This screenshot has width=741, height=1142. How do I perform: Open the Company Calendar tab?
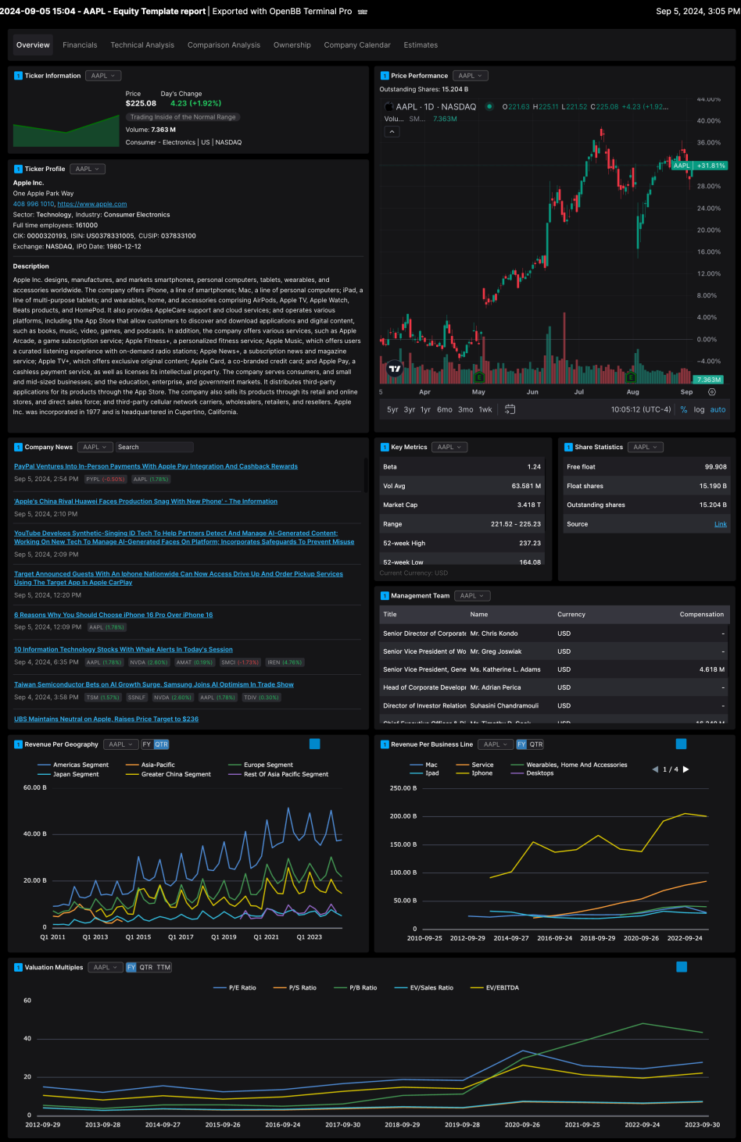(x=357, y=45)
